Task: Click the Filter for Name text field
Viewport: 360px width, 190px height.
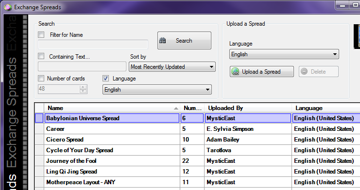Action: [x=93, y=45]
